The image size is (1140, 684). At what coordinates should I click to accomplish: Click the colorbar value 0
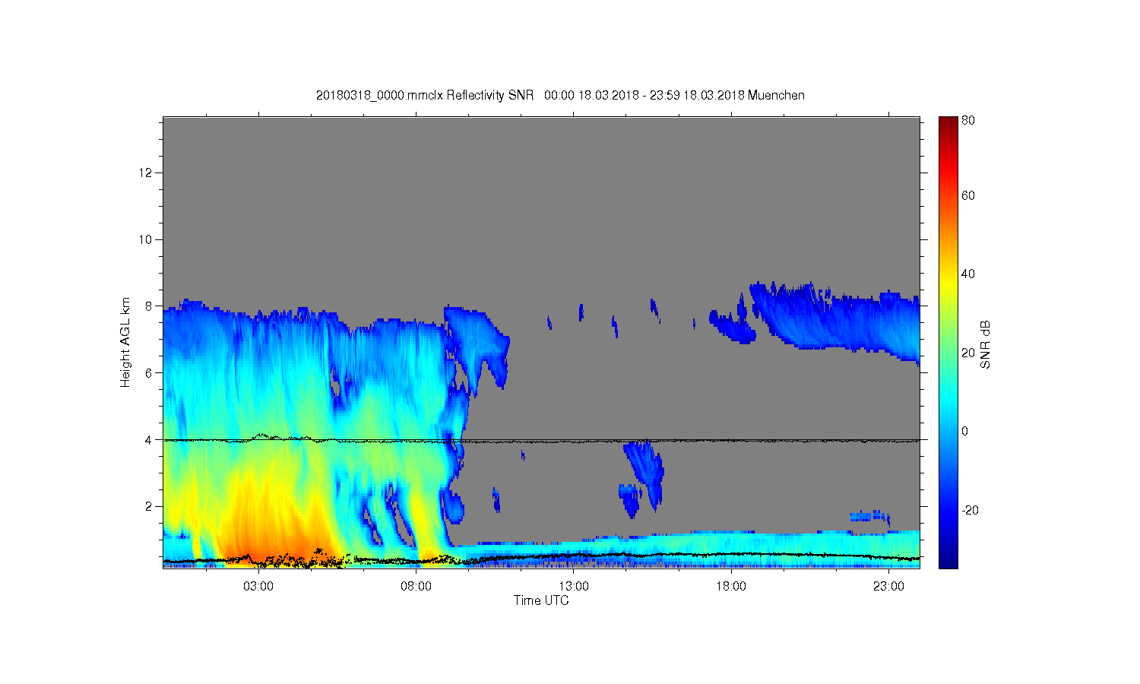coord(965,431)
